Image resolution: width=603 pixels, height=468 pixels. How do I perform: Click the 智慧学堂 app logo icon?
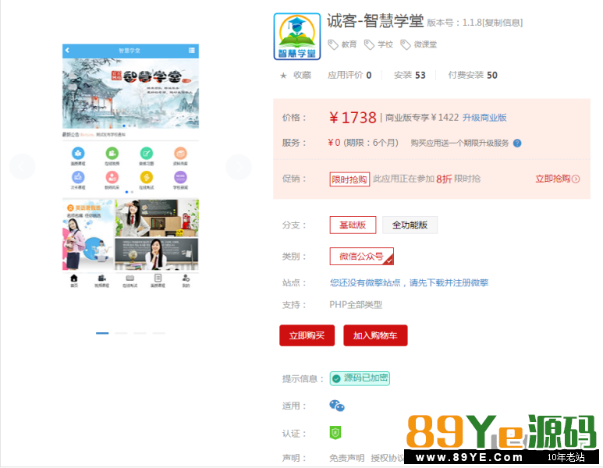click(x=297, y=36)
